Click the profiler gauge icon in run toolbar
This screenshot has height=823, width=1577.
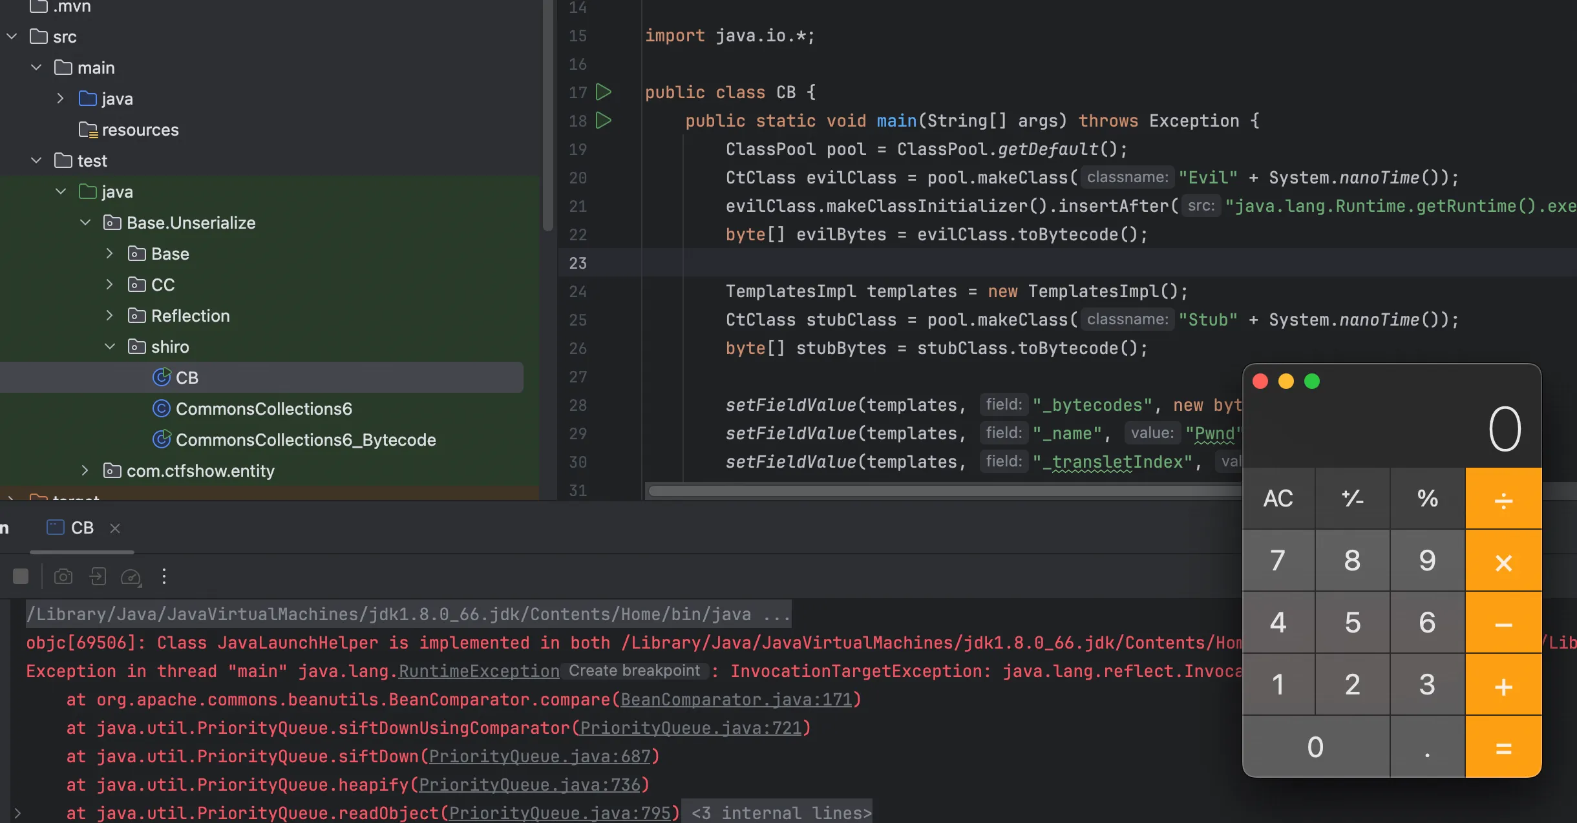click(x=131, y=577)
